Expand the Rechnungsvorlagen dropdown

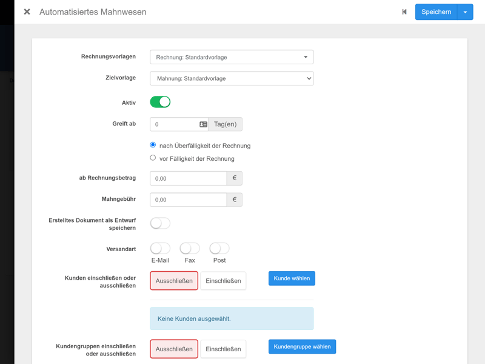point(232,57)
